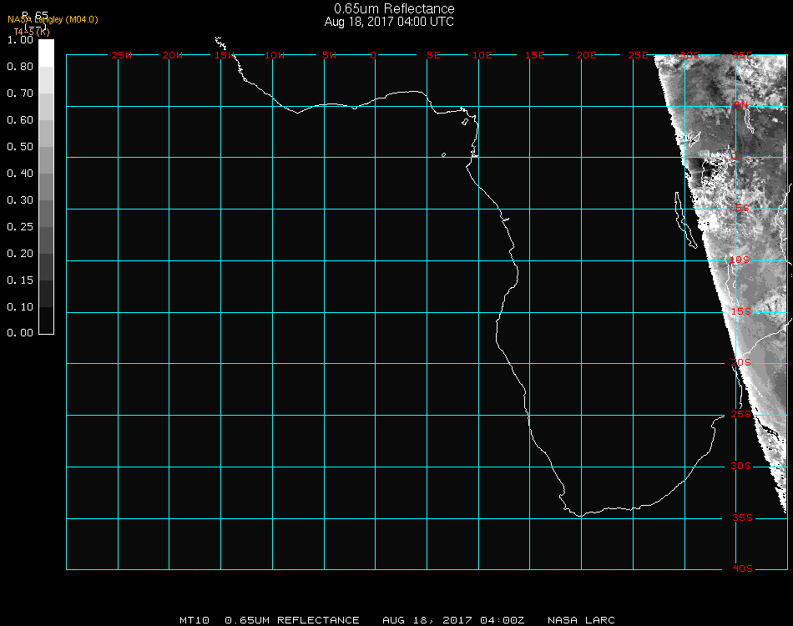This screenshot has height=626, width=793.
Task: Click the 30S latitude label
Action: pyautogui.click(x=741, y=466)
